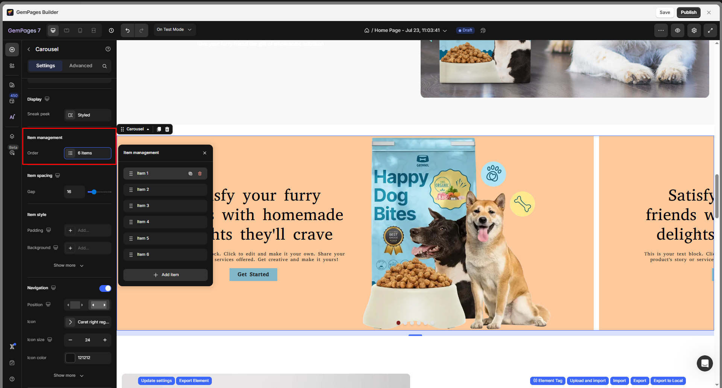Open the icon color swatch
Image resolution: width=722 pixels, height=388 pixels.
tap(70, 358)
